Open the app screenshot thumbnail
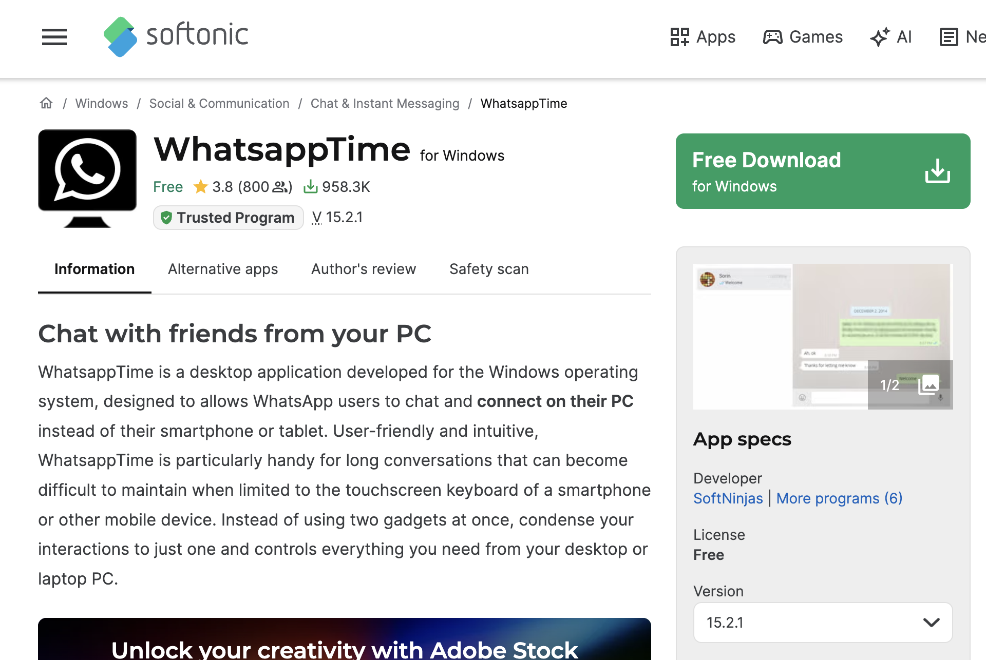 pyautogui.click(x=823, y=336)
